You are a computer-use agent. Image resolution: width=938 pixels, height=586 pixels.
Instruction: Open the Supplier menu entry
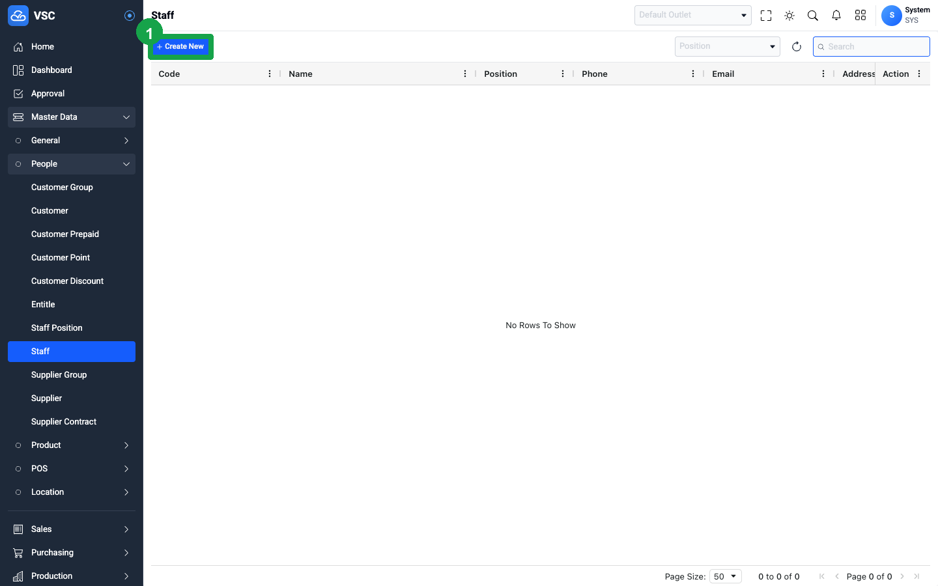(72, 398)
